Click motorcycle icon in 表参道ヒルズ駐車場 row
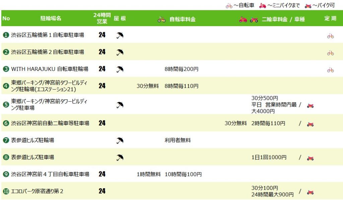The width and height of the screenshot is (343, 200). click(310, 158)
